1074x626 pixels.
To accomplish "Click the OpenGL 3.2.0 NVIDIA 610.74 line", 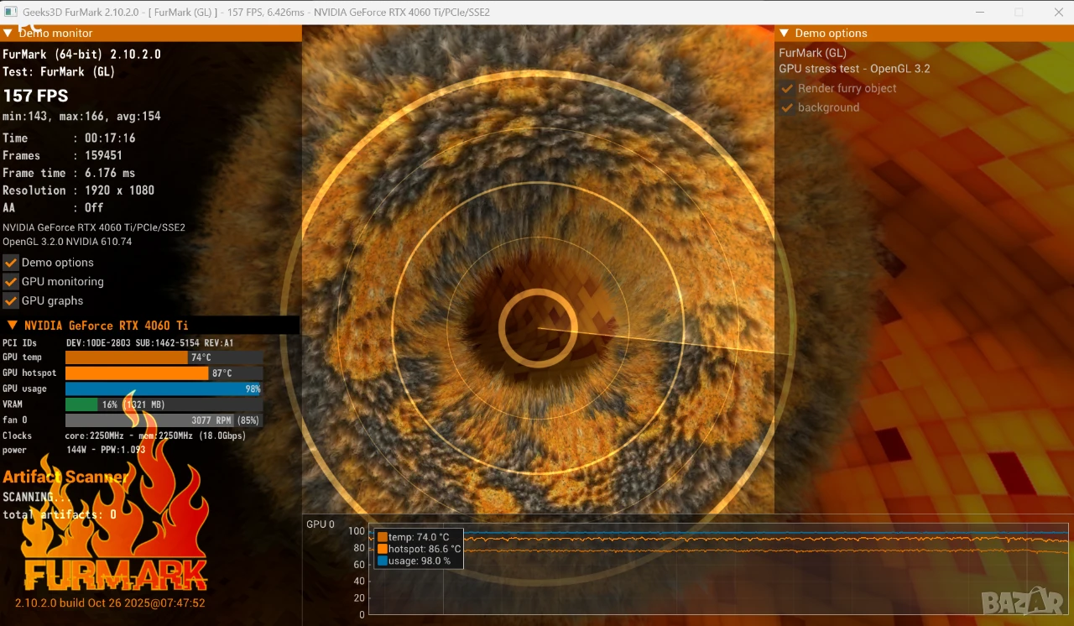I will click(x=67, y=242).
